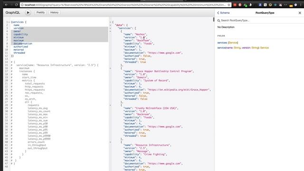The width and height of the screenshot is (304, 171).
Task: Open the services field documentation
Action: pyautogui.click(x=222, y=43)
